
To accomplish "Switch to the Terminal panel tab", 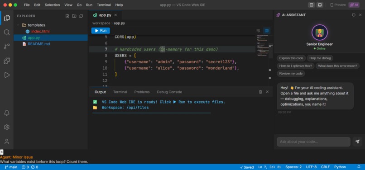I will (x=120, y=92).
